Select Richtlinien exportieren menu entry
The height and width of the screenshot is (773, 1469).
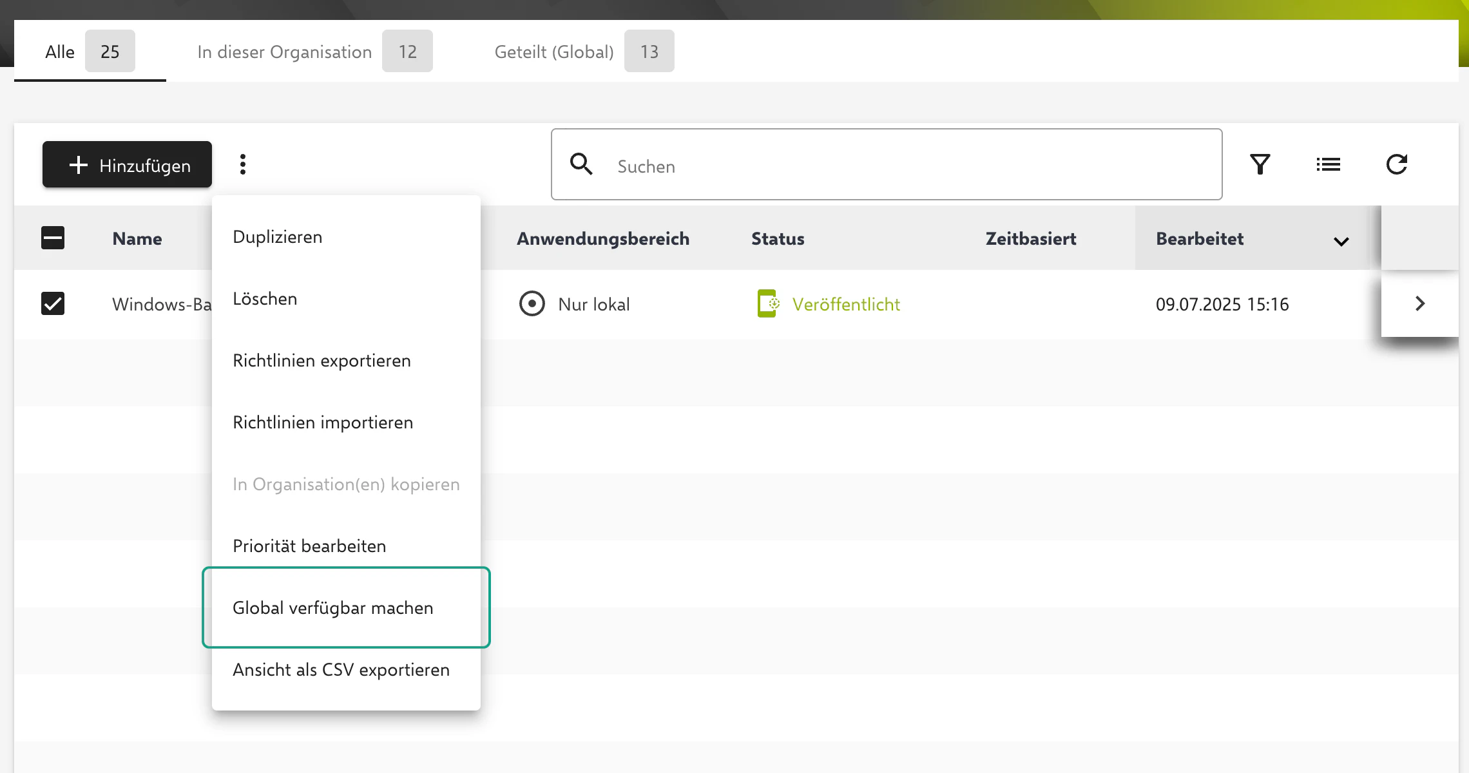tap(346, 360)
